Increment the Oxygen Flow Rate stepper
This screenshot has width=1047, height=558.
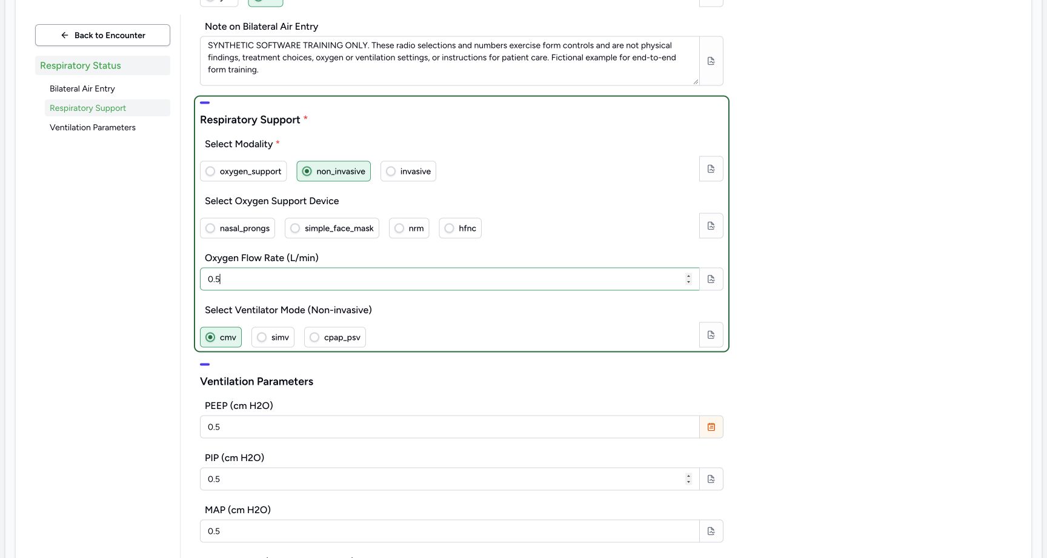(688, 276)
